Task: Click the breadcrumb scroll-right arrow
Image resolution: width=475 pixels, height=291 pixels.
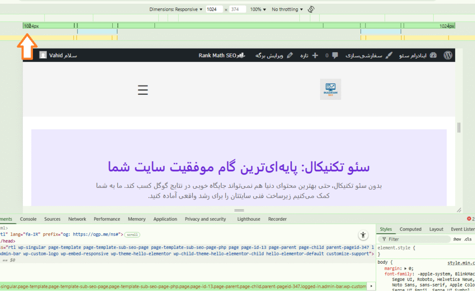Action: pos(372,286)
